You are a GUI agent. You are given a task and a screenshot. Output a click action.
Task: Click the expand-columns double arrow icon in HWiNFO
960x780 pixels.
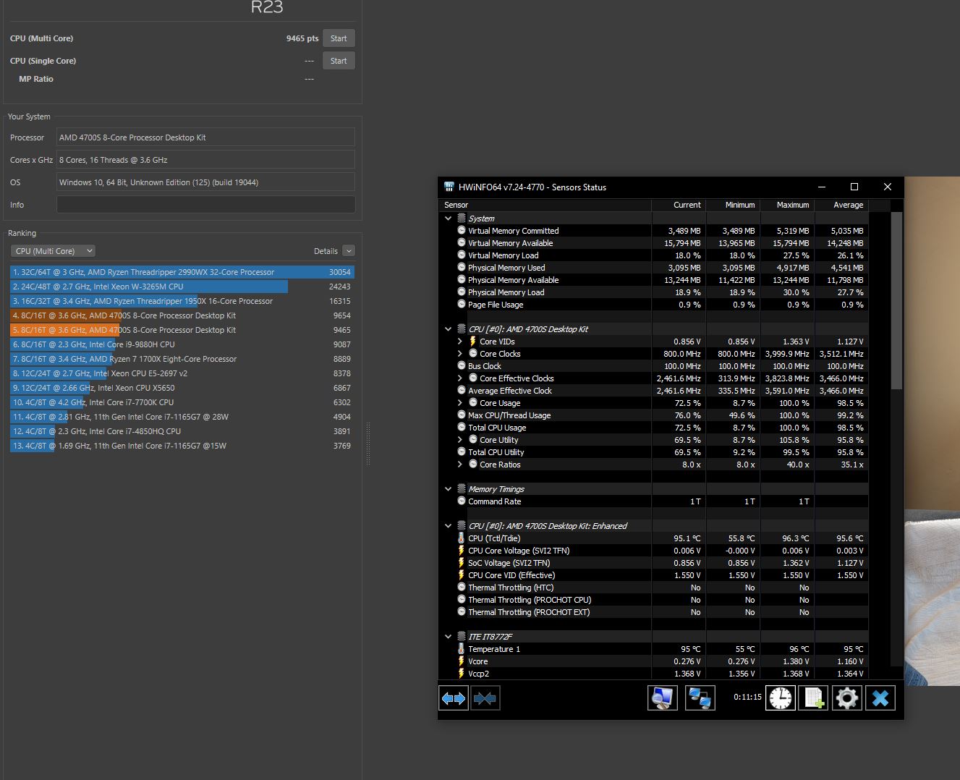(x=454, y=698)
